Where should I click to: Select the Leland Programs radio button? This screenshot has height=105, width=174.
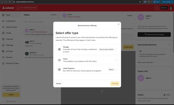[x=116, y=70]
